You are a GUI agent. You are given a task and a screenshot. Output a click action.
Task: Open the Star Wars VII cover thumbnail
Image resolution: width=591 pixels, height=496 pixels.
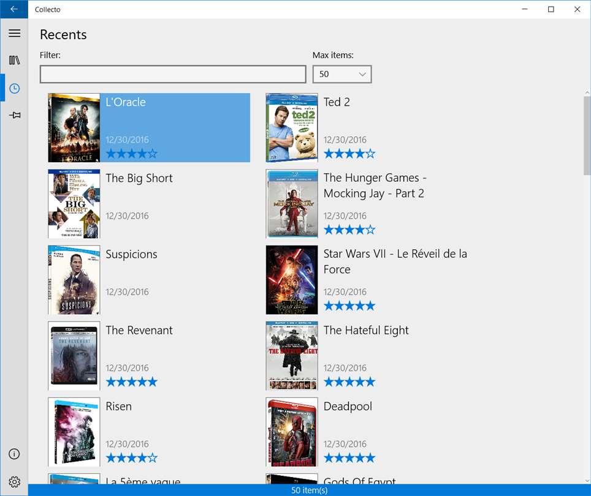(x=292, y=280)
